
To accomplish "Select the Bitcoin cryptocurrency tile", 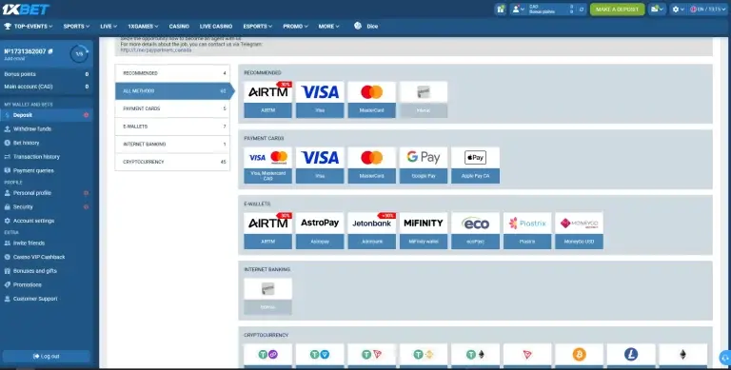I will tap(579, 356).
